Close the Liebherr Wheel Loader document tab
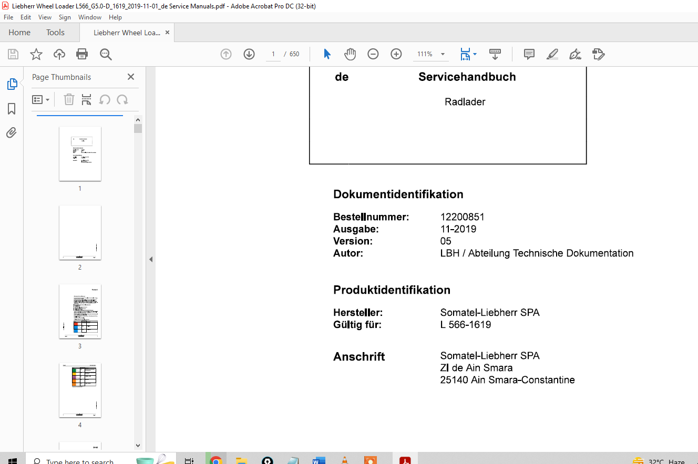This screenshot has width=698, height=464. pyautogui.click(x=167, y=33)
